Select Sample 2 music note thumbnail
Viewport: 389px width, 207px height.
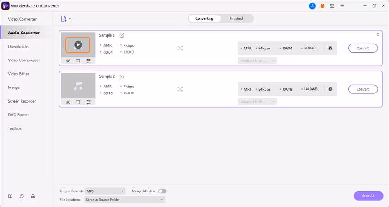78,86
